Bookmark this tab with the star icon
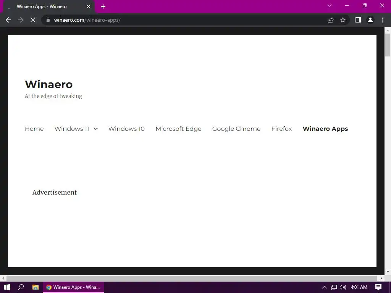This screenshot has width=391, height=293. (343, 20)
